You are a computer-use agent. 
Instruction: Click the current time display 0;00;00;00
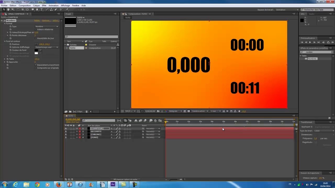73,120
